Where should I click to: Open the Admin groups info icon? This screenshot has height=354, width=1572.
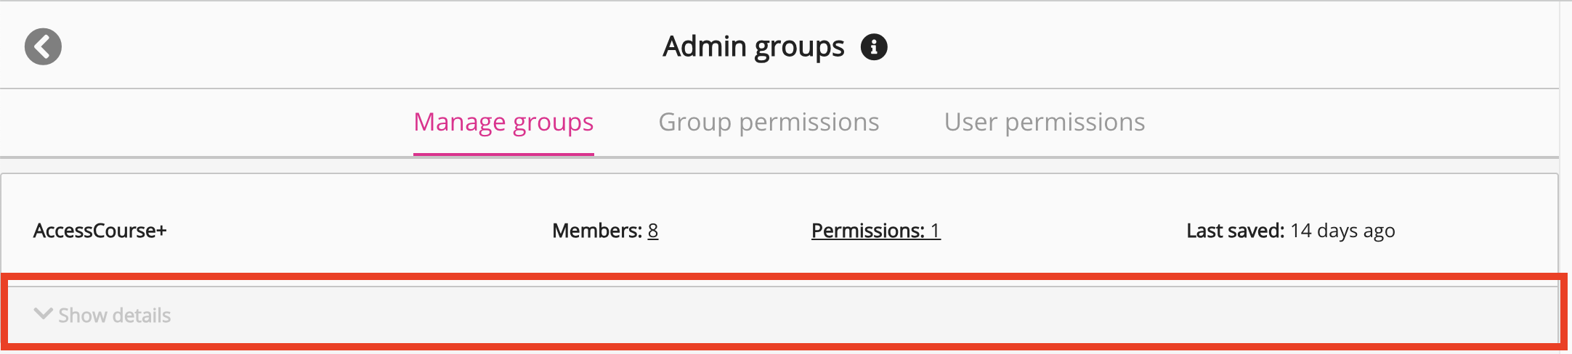(x=874, y=47)
